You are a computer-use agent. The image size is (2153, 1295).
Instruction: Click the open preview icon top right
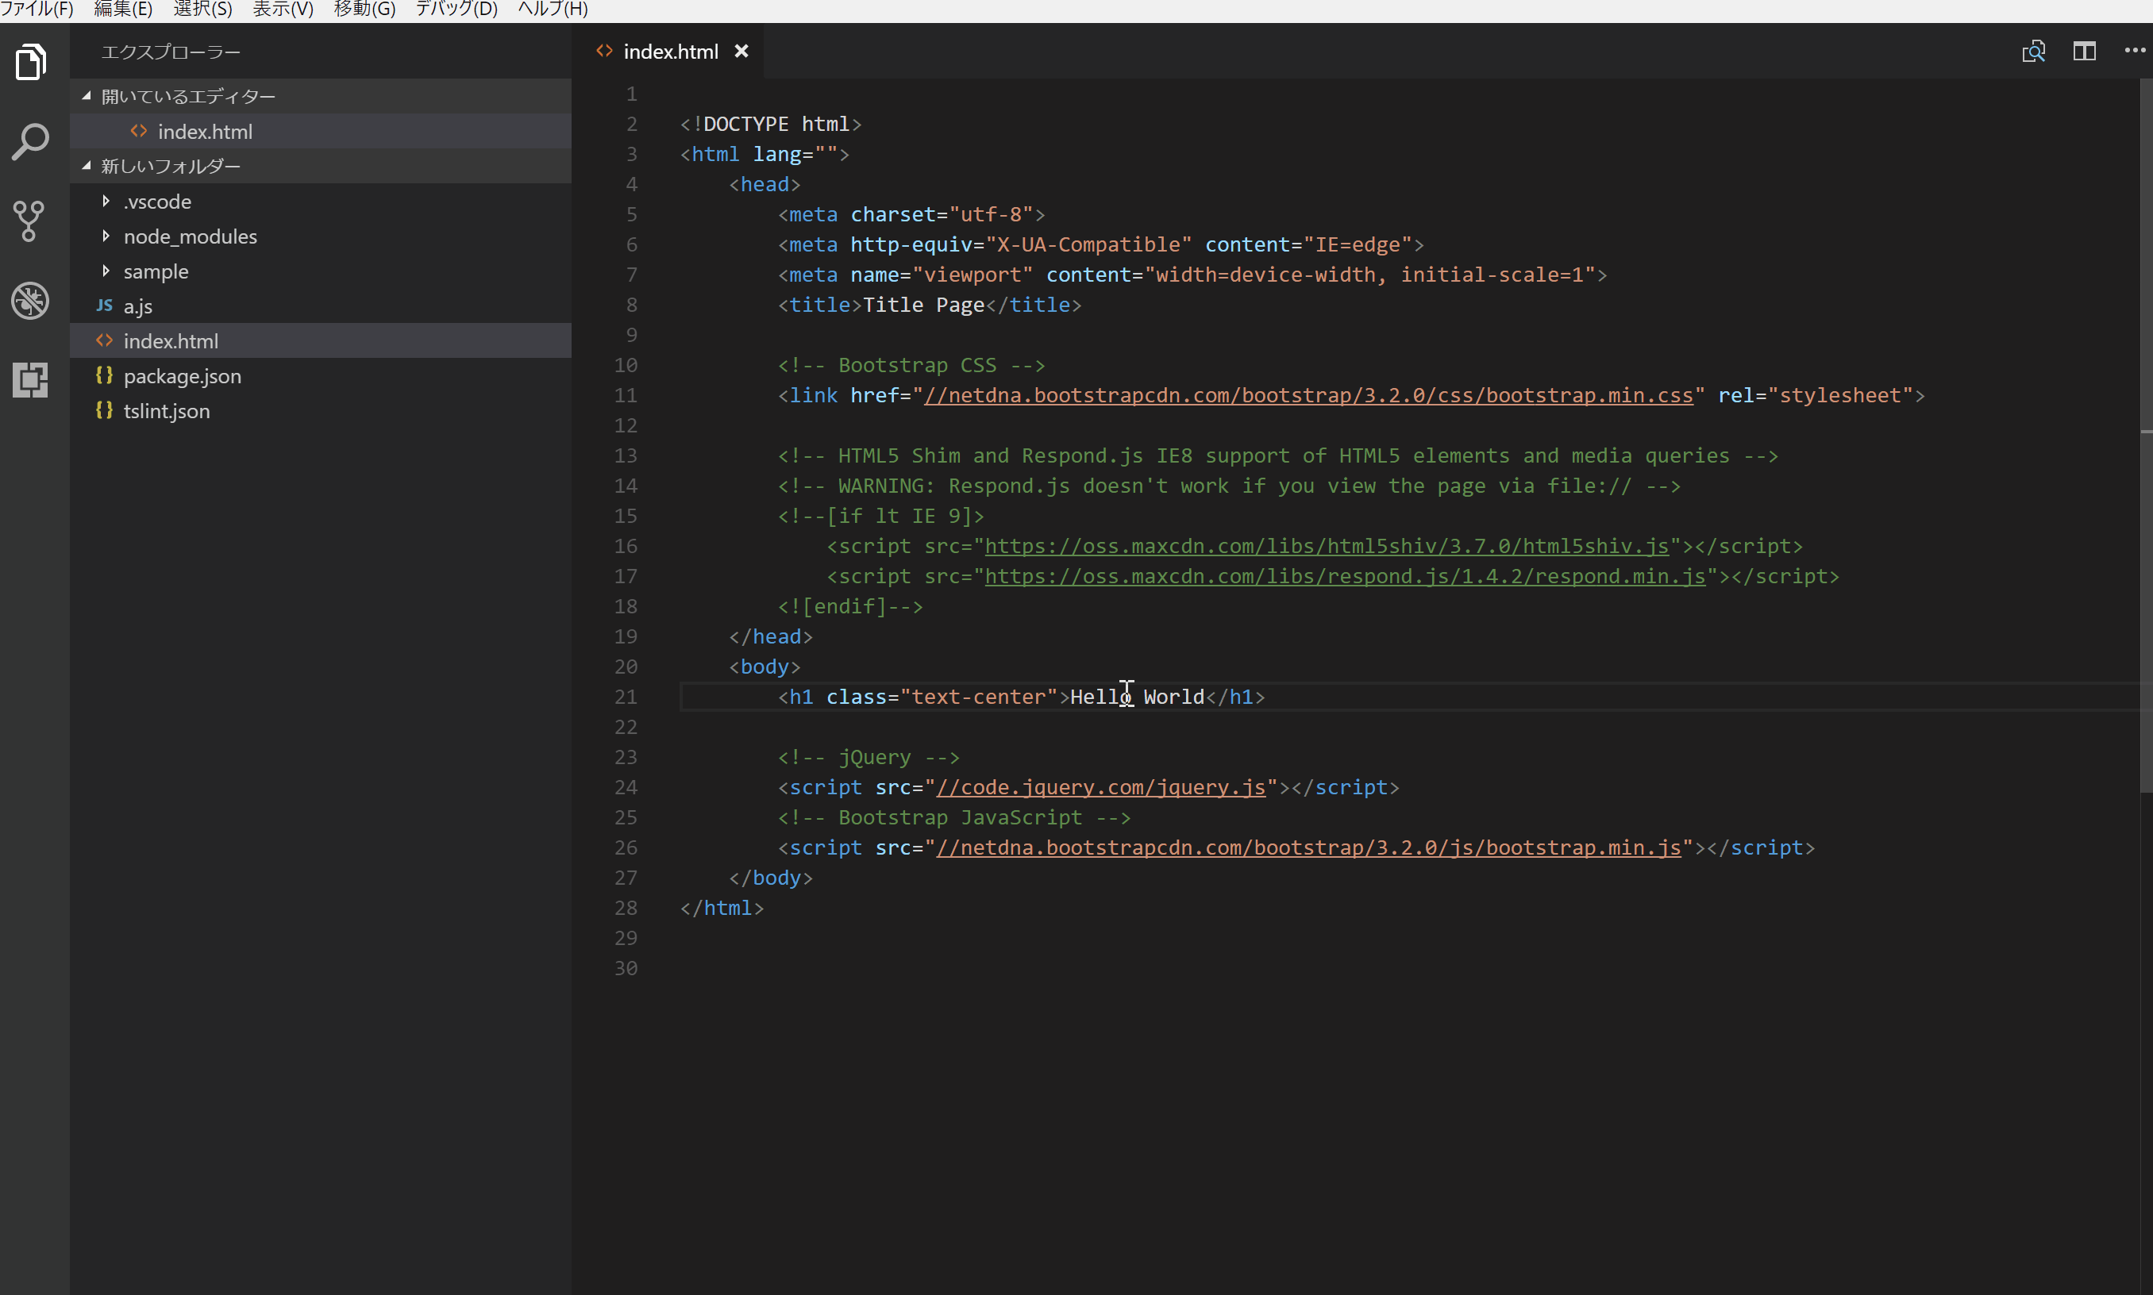[x=2032, y=52]
